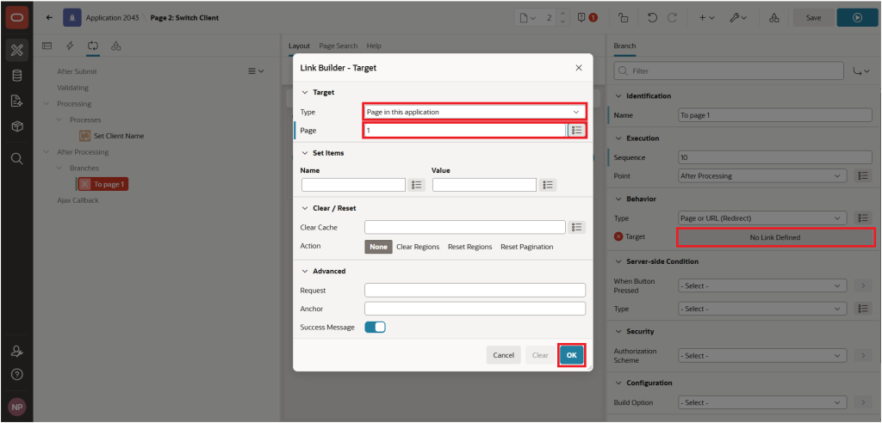Select the Processing tab icon
The height and width of the screenshot is (423, 882).
(x=93, y=46)
